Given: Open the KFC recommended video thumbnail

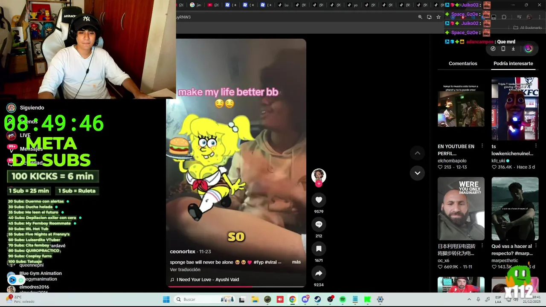Looking at the screenshot, I should 515,109.
